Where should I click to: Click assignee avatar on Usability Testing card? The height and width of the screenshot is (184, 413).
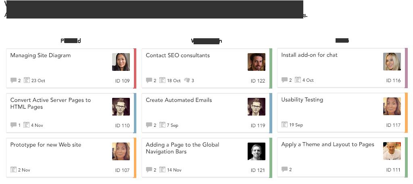(x=392, y=106)
